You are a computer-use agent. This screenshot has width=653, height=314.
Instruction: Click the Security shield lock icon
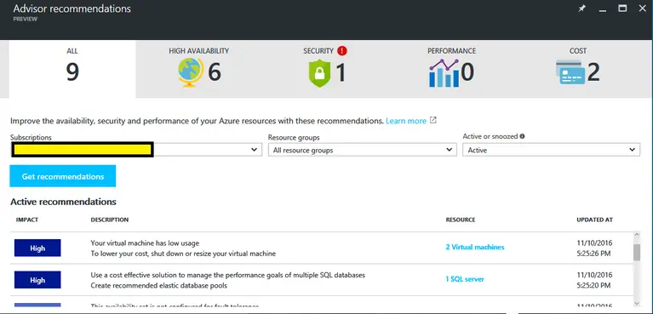tap(319, 73)
